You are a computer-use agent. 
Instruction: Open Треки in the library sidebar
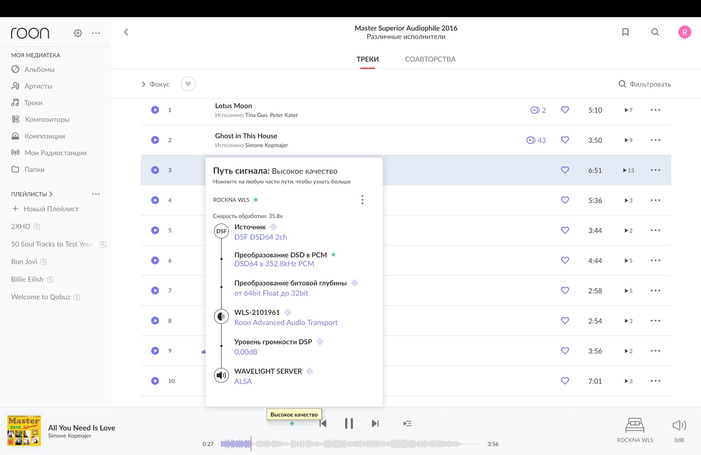tap(27, 103)
